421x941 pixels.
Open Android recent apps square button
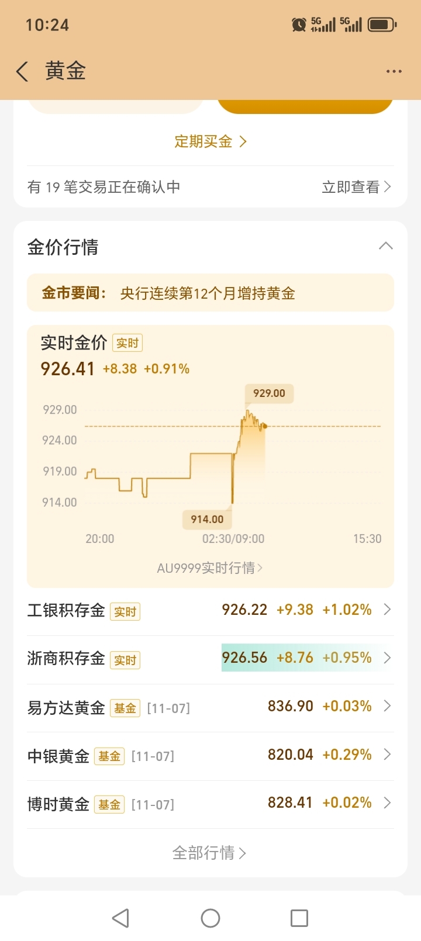coord(299,918)
